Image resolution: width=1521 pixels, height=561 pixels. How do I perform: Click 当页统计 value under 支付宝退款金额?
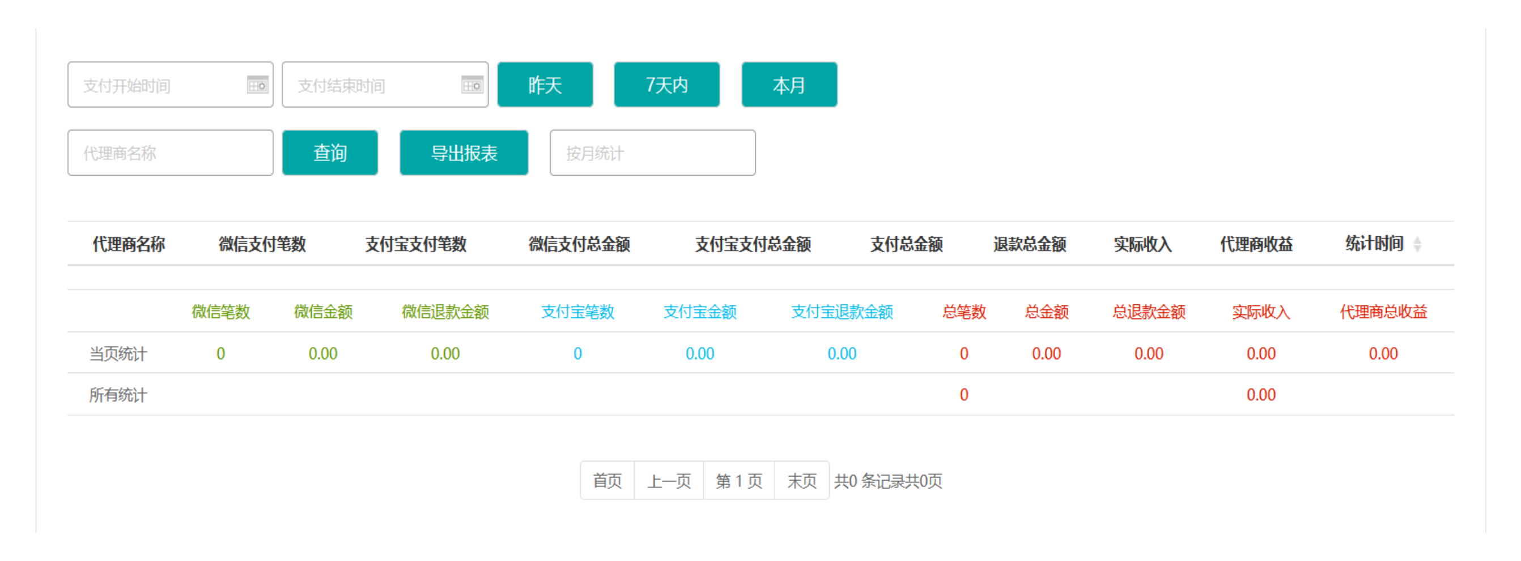[x=842, y=353]
